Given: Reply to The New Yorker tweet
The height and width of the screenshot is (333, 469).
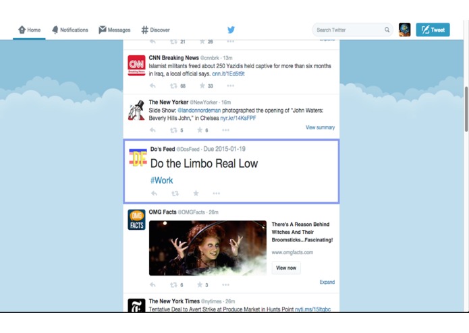Looking at the screenshot, I should click(153, 130).
